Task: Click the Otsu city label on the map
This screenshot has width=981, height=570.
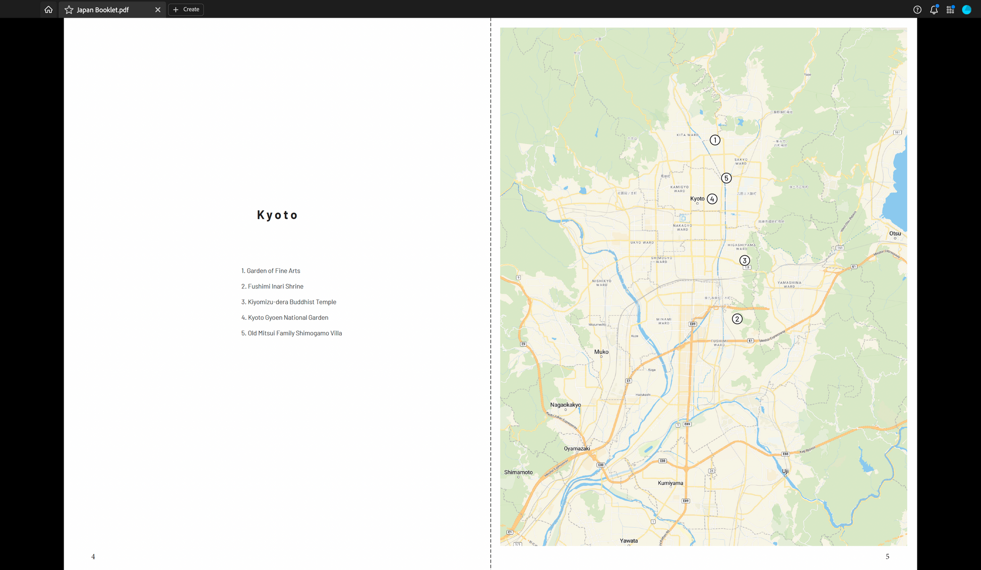Action: tap(895, 234)
